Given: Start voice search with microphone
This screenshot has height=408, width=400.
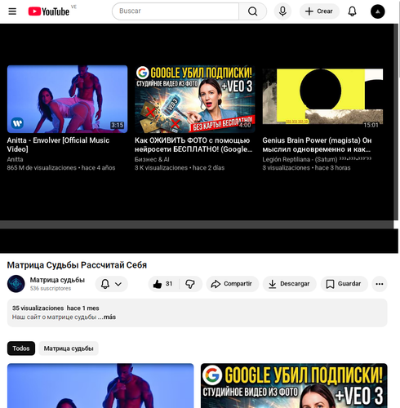Looking at the screenshot, I should click(282, 11).
